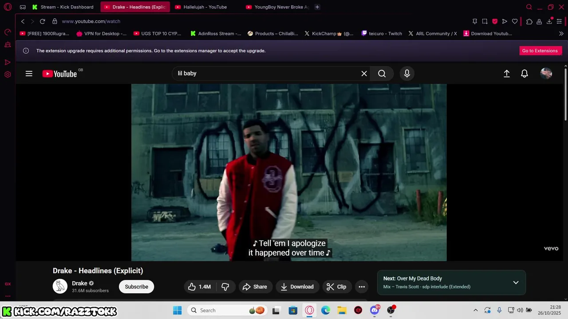Reload the YouTube page
This screenshot has height=319, width=568.
(x=42, y=21)
